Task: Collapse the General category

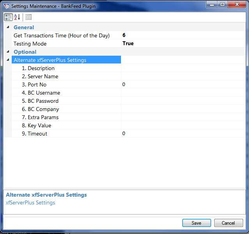Action: point(8,27)
